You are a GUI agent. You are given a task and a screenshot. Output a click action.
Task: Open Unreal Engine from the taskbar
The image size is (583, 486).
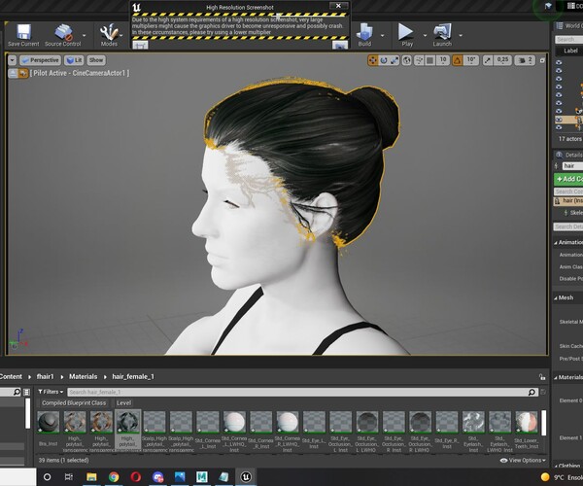[x=246, y=476]
